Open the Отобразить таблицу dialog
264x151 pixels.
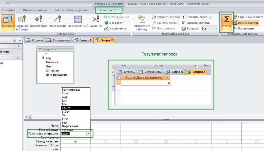tap(142, 23)
